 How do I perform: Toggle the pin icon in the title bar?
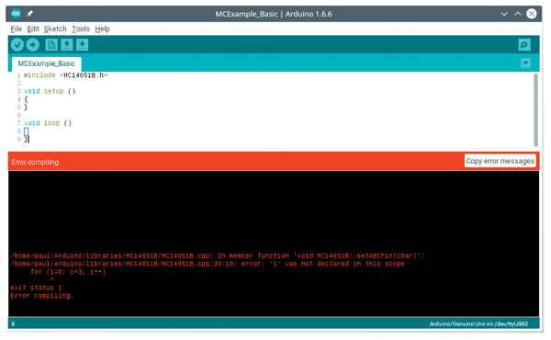30,14
